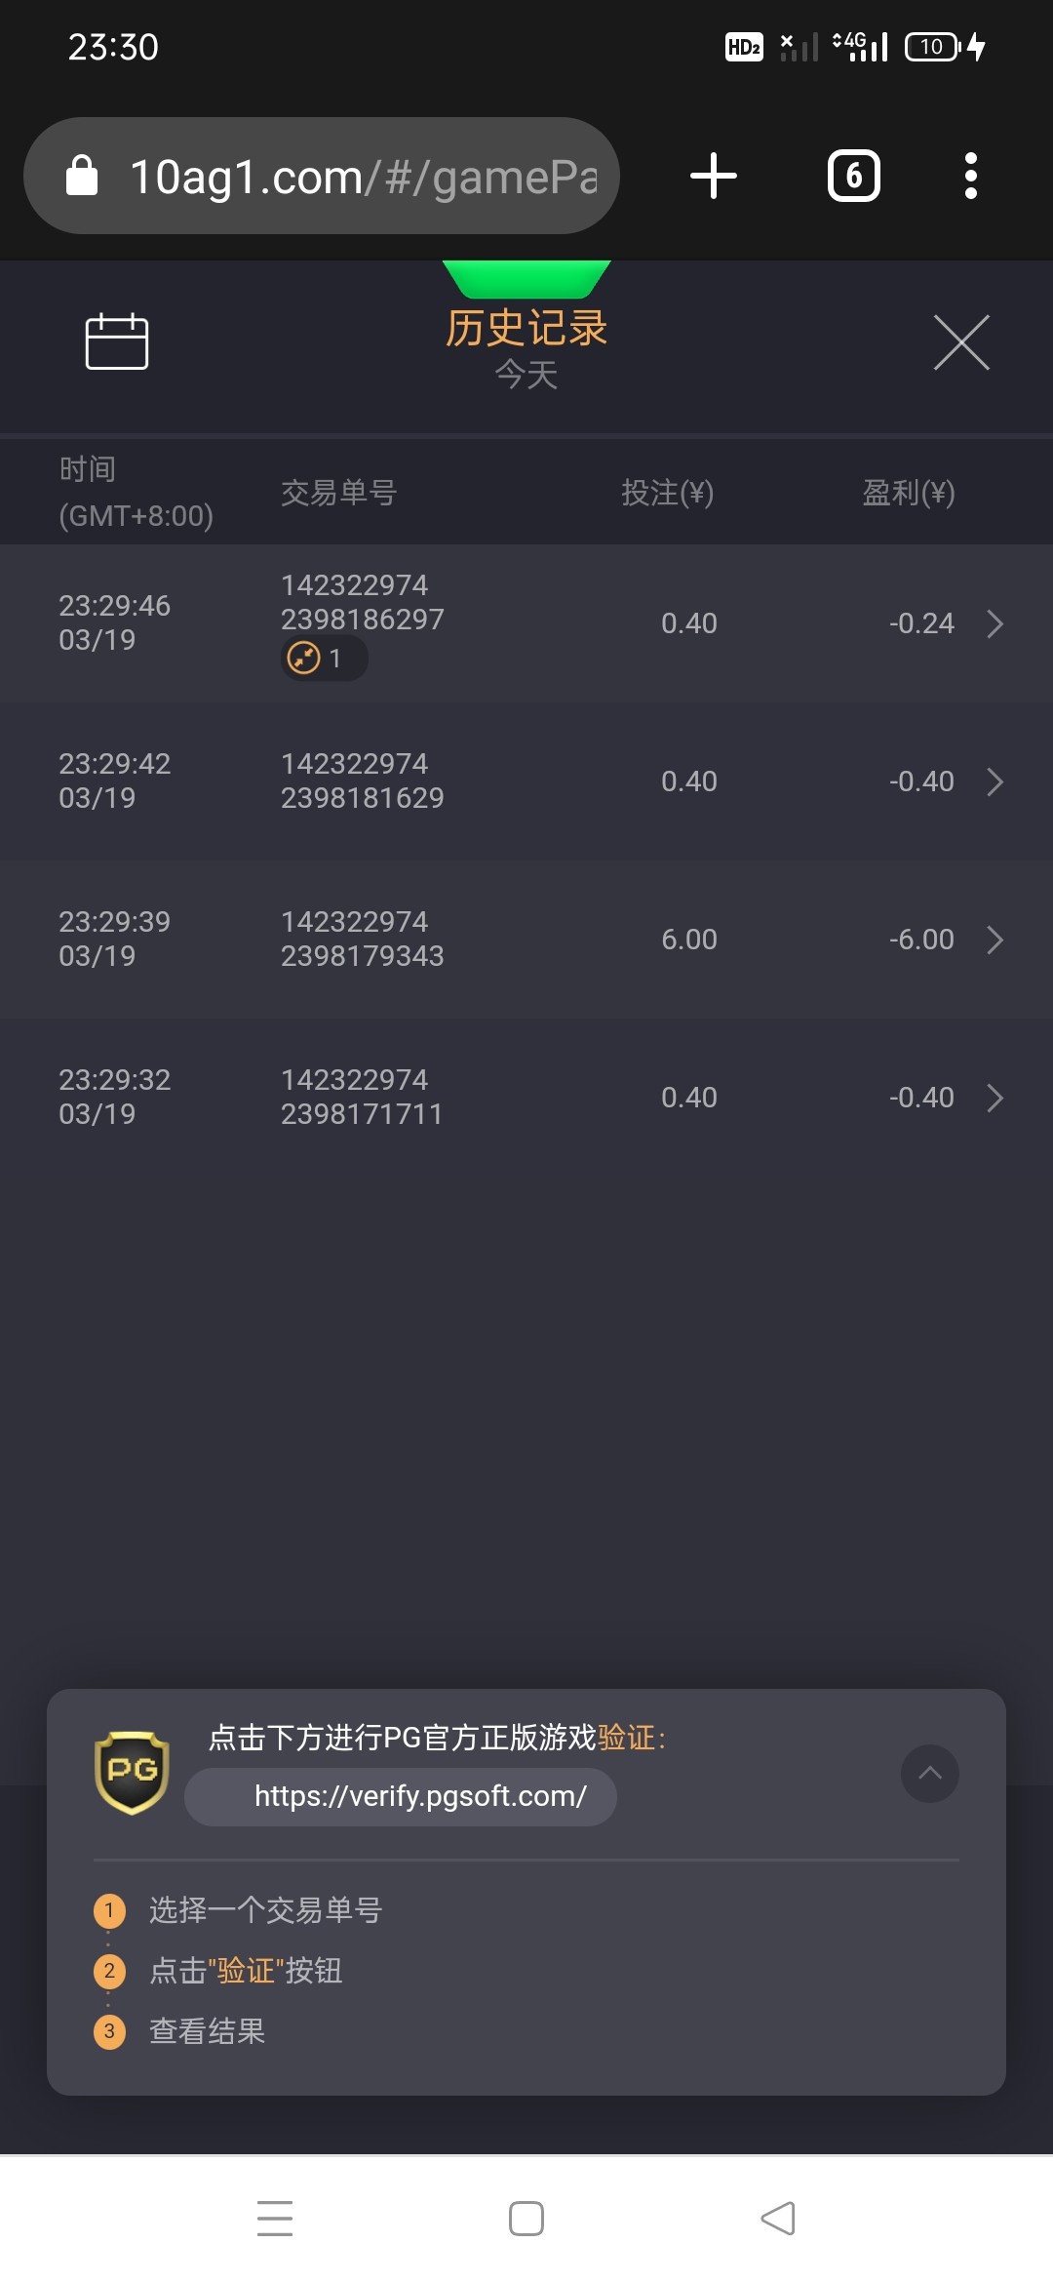Expand details for the 6.00 bet record
Image resolution: width=1053 pixels, height=2283 pixels.
(994, 940)
